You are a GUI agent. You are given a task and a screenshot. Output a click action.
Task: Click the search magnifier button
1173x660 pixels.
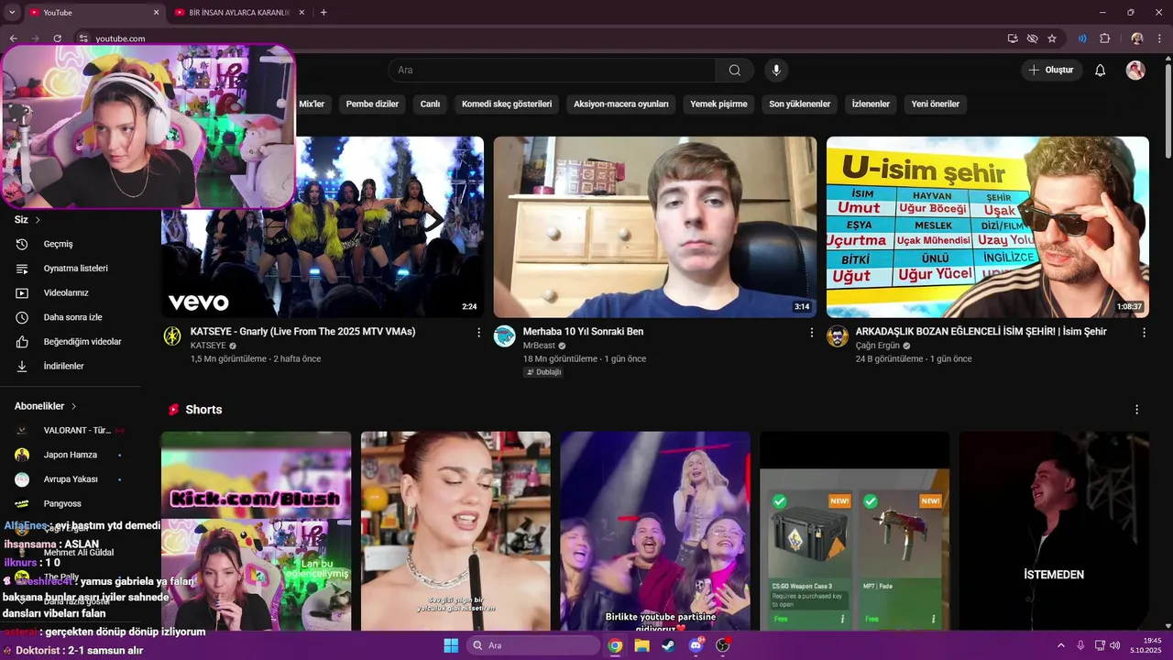735,71
